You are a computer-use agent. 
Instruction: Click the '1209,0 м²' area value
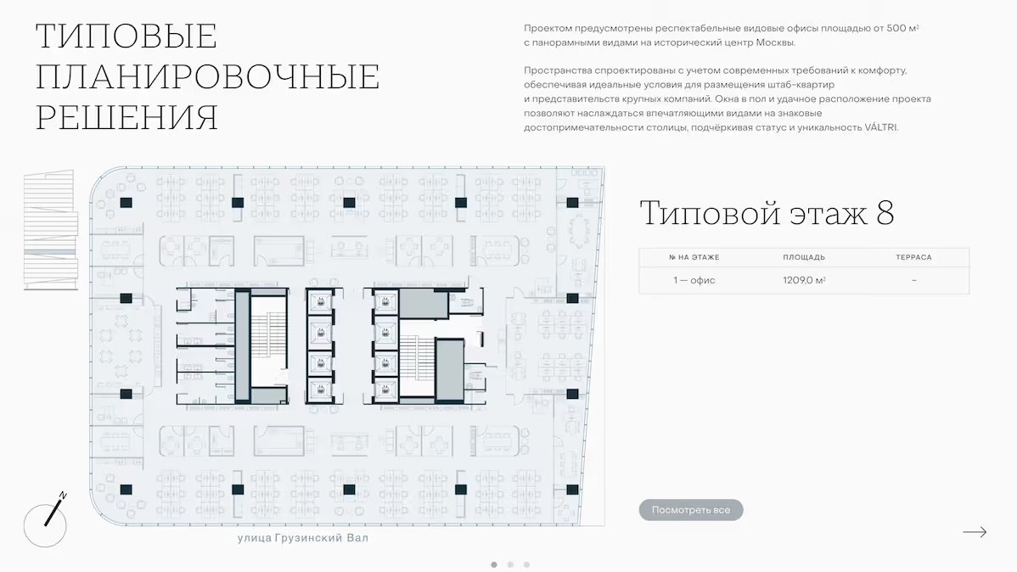(x=804, y=280)
